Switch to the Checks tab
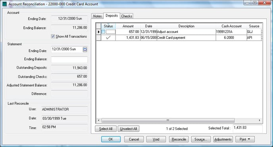 [x=127, y=16]
